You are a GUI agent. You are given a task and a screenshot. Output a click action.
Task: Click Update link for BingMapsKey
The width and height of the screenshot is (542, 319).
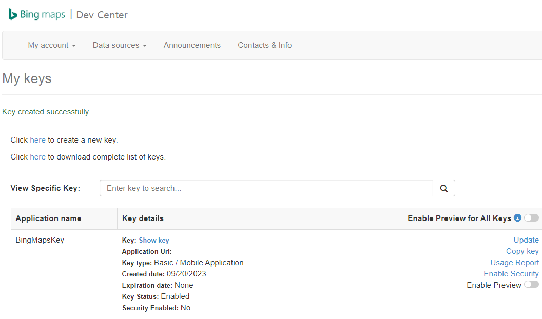(526, 240)
